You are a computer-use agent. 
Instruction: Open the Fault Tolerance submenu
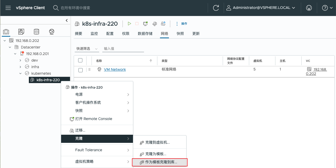97,150
